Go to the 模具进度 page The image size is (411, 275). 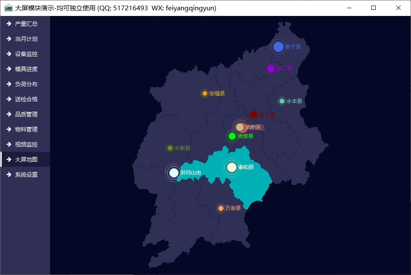click(25, 69)
